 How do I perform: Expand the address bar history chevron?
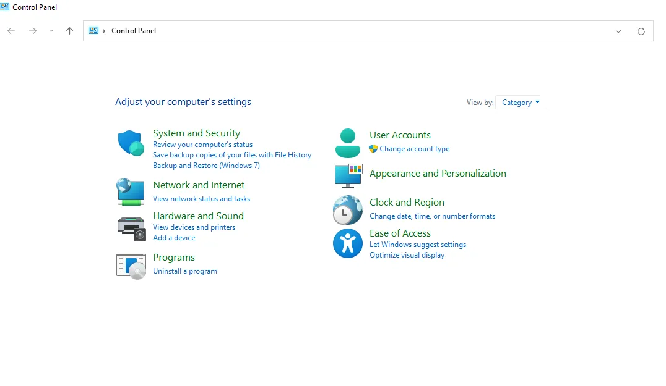[x=618, y=31]
